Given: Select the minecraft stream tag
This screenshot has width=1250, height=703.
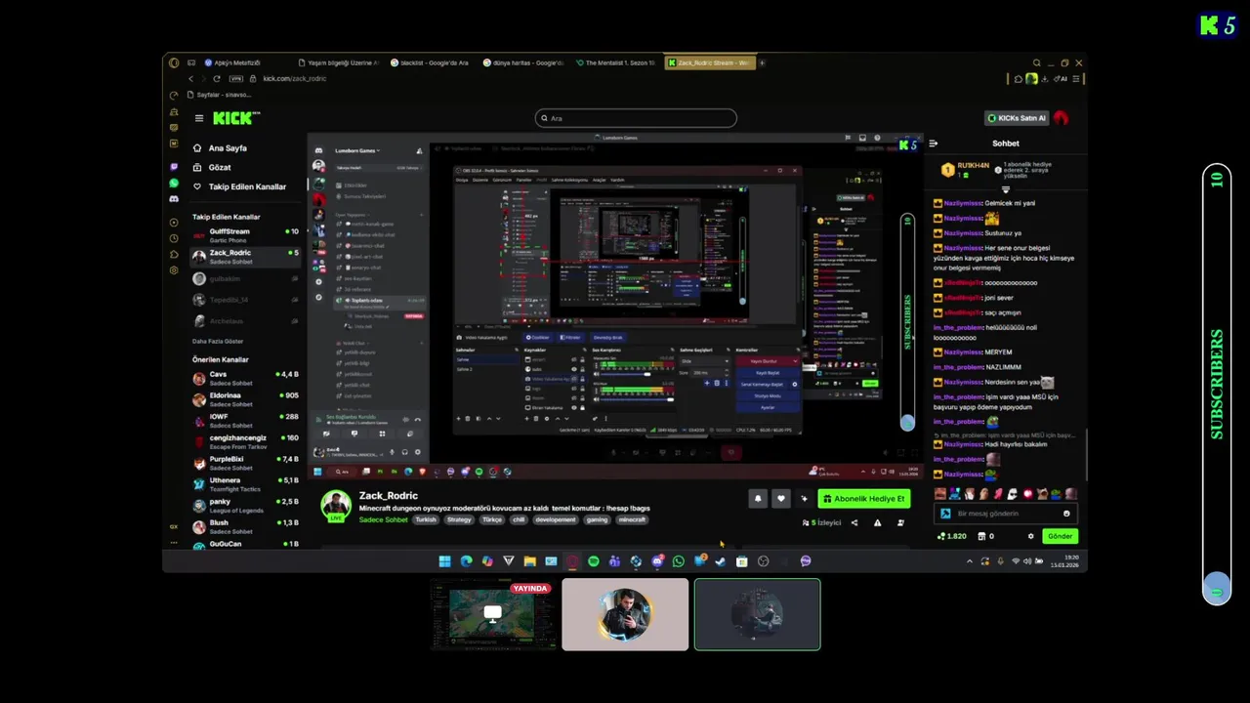Looking at the screenshot, I should (x=632, y=519).
